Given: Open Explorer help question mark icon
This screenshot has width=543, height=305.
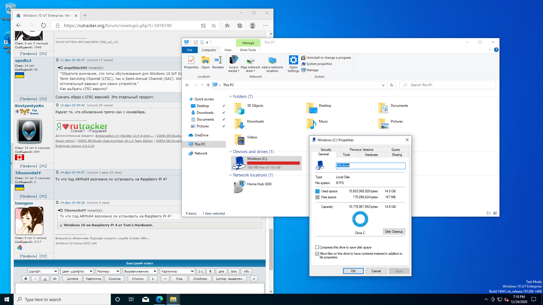Looking at the screenshot, I should 496,50.
